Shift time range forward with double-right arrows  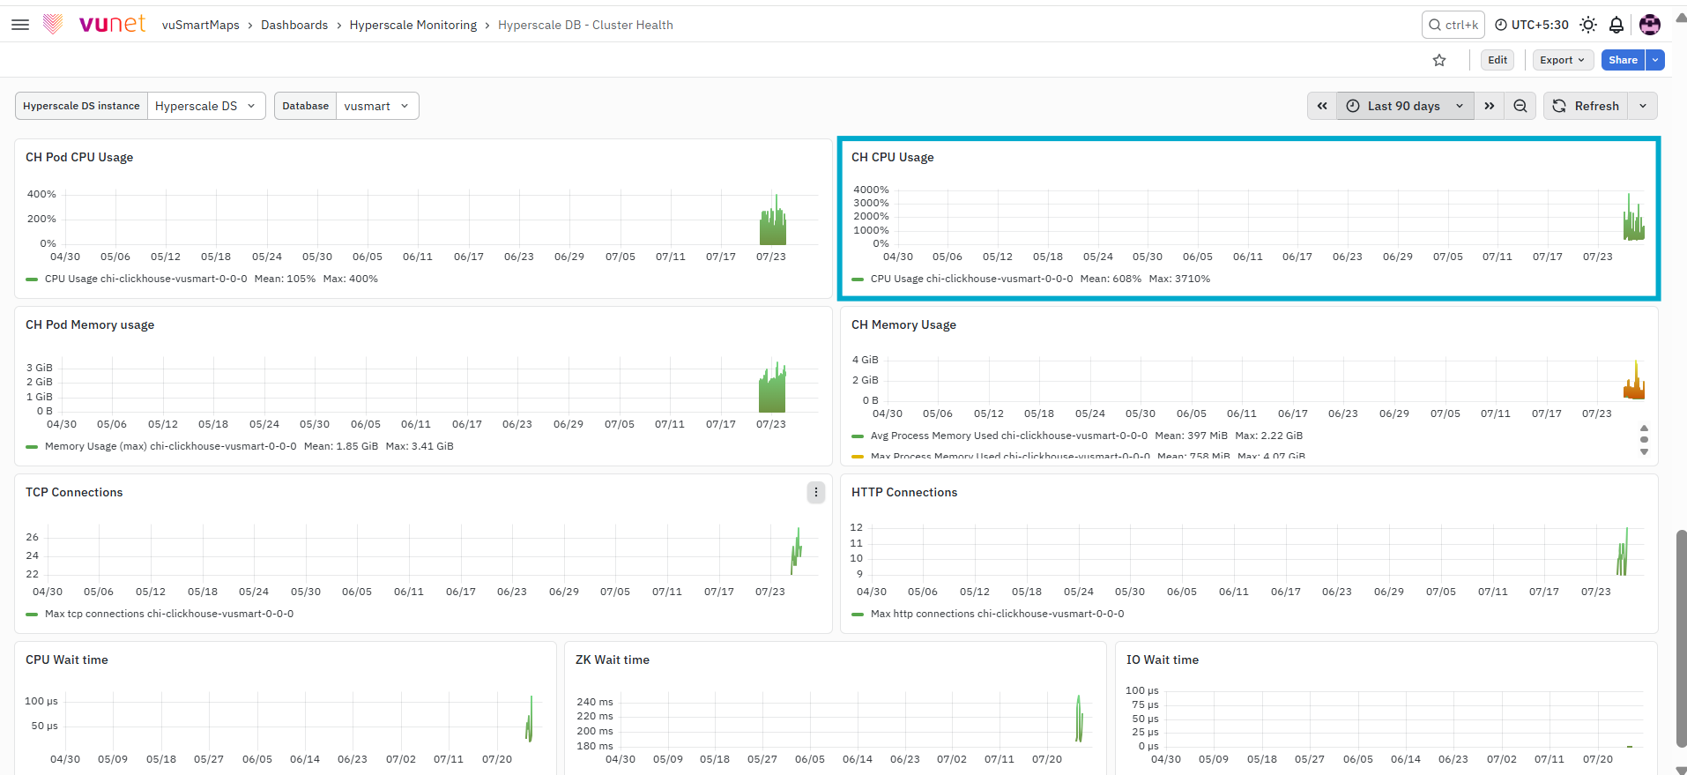click(1490, 106)
